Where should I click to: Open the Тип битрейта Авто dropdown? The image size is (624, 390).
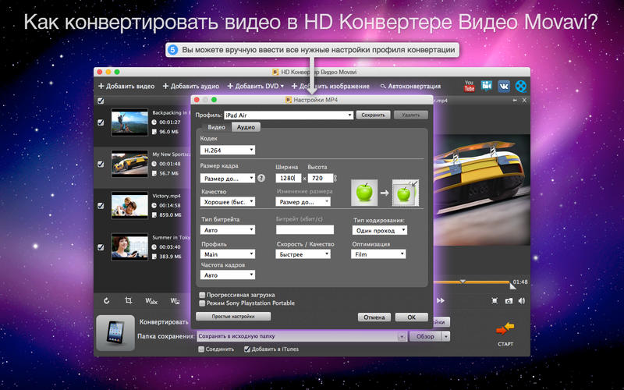pos(228,230)
